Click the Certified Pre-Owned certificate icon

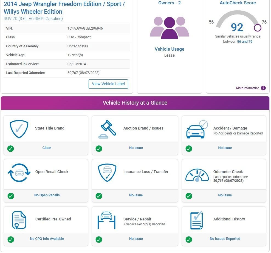click(19, 220)
